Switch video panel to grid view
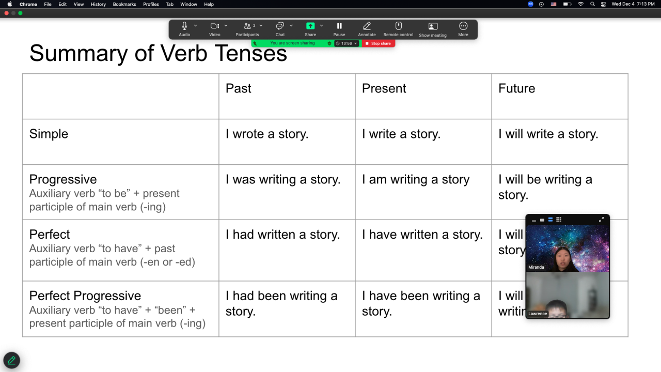 pos(559,220)
